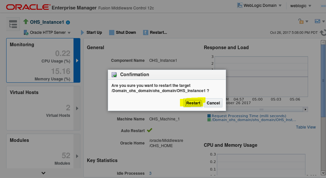Open the weblogic user dropdown
This screenshot has width=326, height=178.
click(x=301, y=6)
